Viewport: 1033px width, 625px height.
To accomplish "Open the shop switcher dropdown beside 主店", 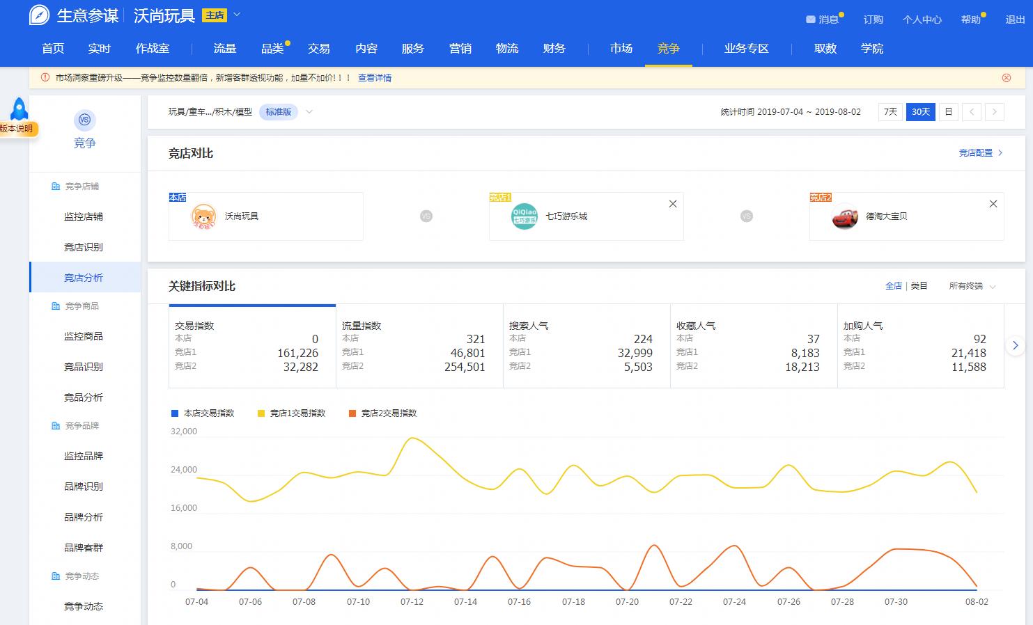I will pyautogui.click(x=235, y=15).
